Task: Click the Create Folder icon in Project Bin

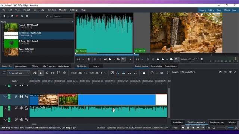Action: click(12, 16)
